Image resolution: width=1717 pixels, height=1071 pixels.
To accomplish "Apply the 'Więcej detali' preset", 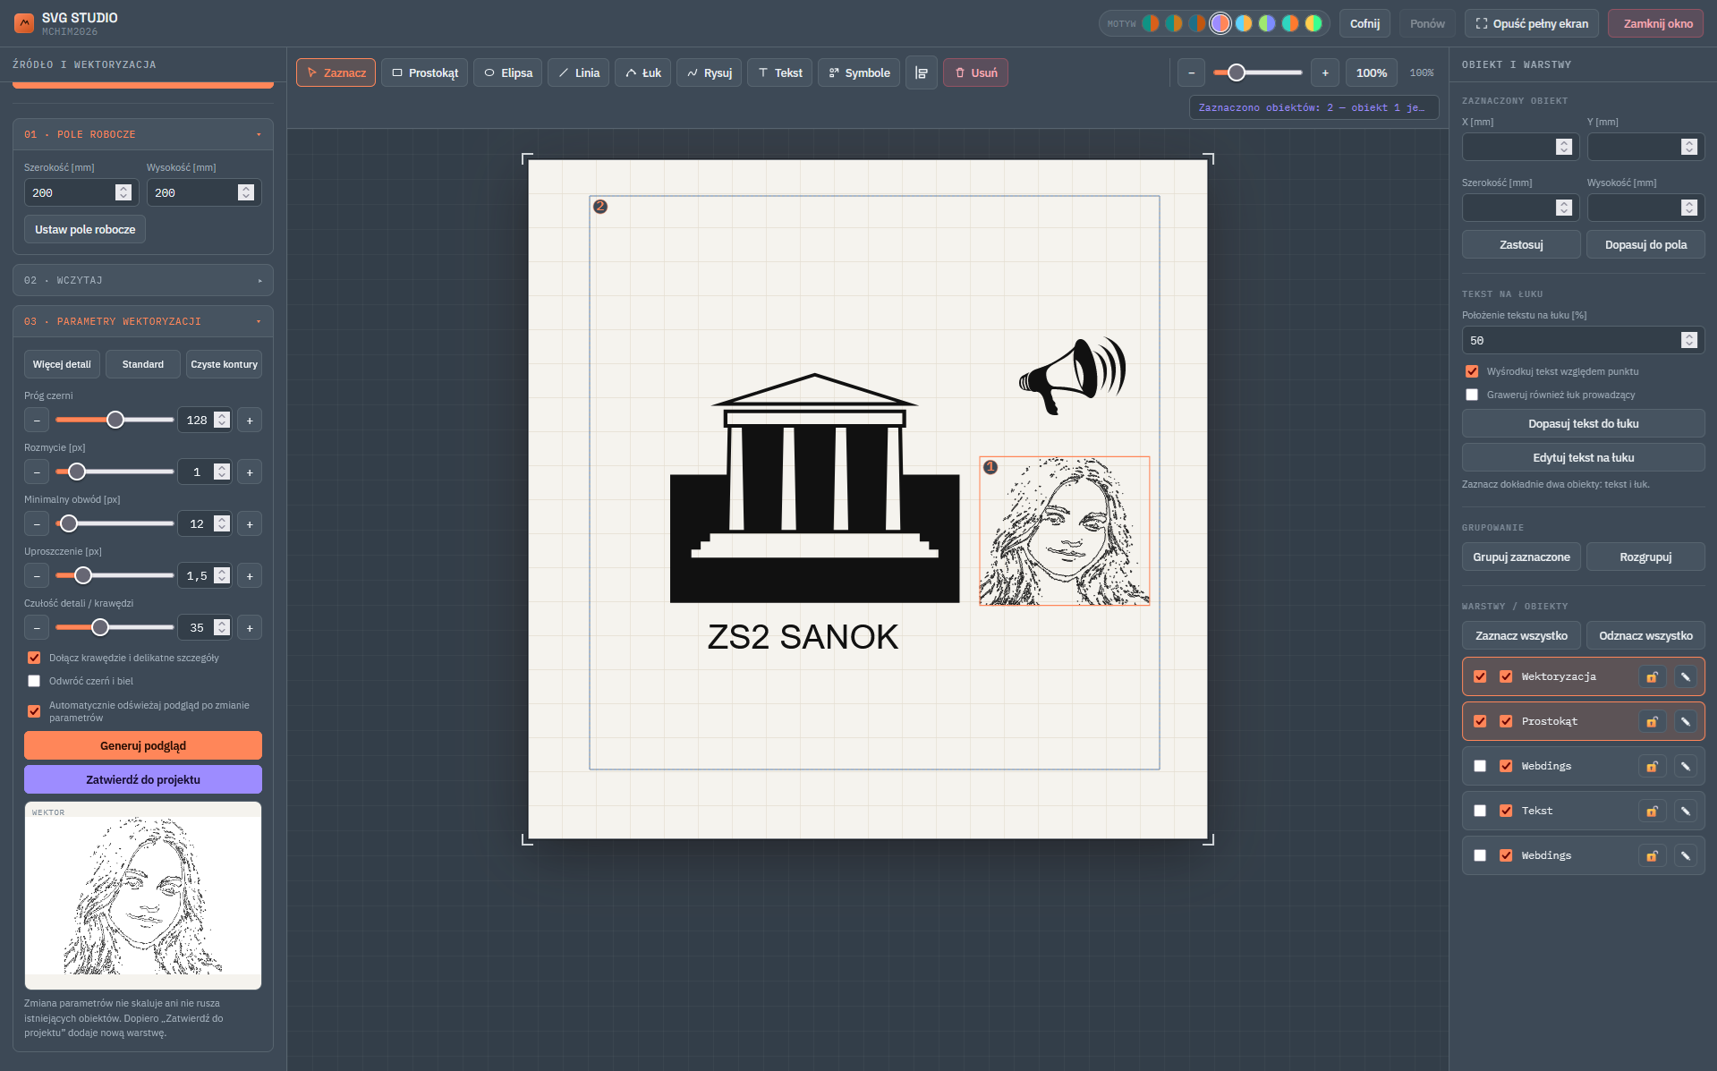I will (x=62, y=364).
